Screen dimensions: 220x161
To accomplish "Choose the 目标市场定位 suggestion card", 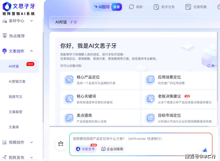I will [180, 118].
